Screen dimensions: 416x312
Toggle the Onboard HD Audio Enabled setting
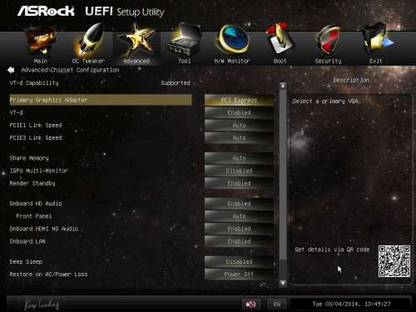point(239,204)
